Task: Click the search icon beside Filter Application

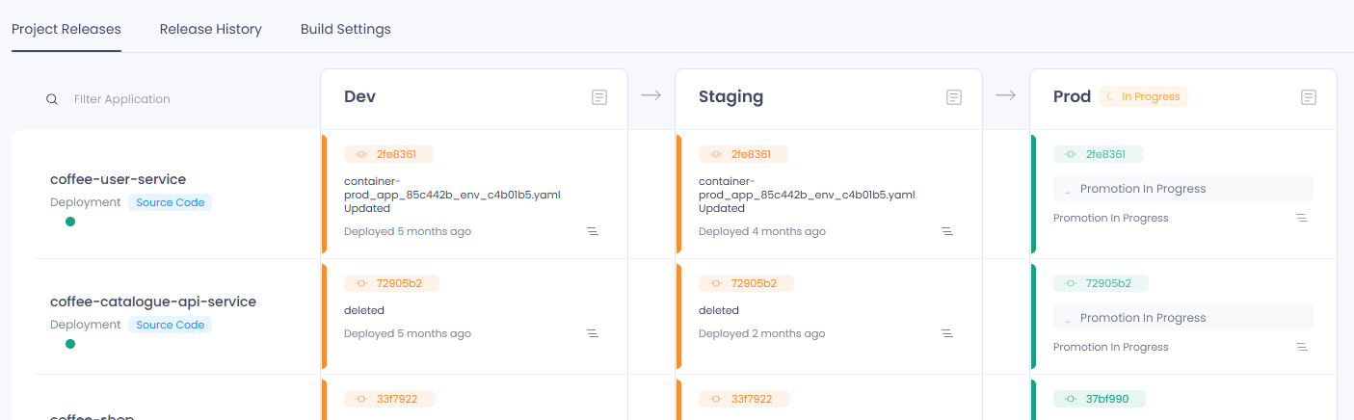Action: click(52, 99)
